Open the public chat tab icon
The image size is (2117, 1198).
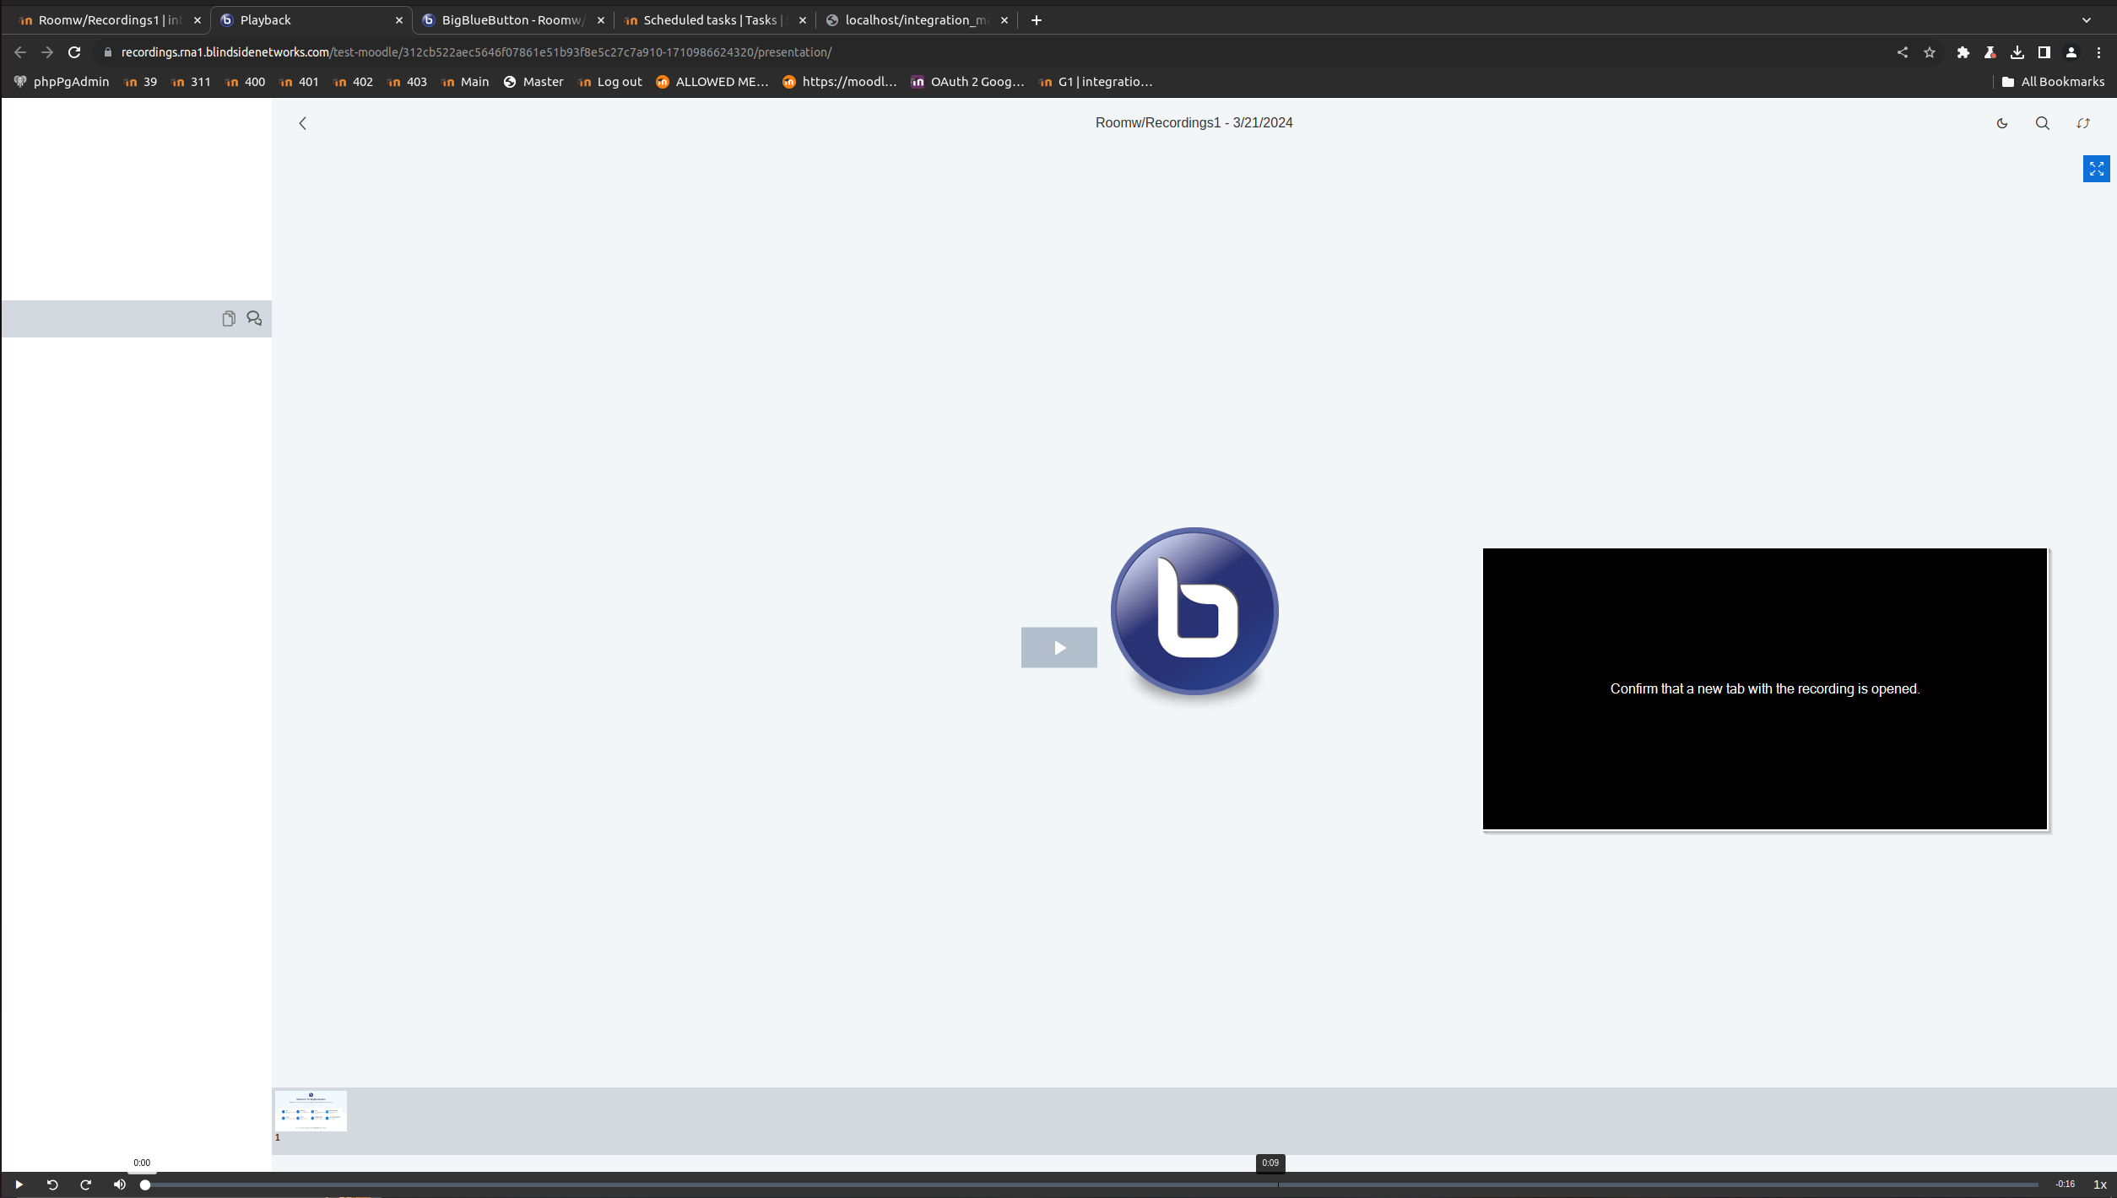[x=254, y=319]
